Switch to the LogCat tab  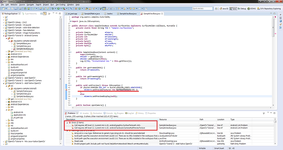tap(129, 113)
